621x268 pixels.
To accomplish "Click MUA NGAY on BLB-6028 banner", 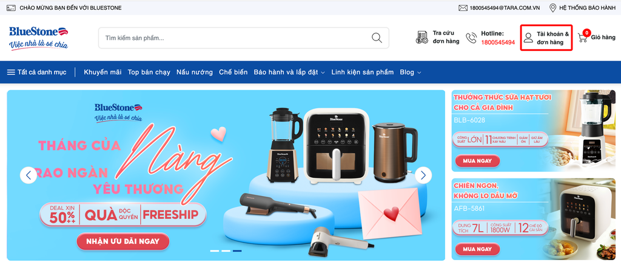I will coord(477,161).
